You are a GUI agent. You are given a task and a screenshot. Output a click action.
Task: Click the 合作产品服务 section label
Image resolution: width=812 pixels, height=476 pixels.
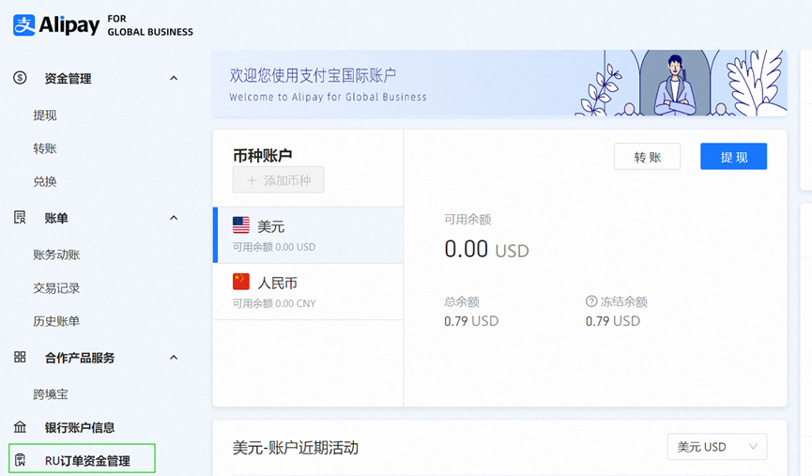pyautogui.click(x=79, y=358)
